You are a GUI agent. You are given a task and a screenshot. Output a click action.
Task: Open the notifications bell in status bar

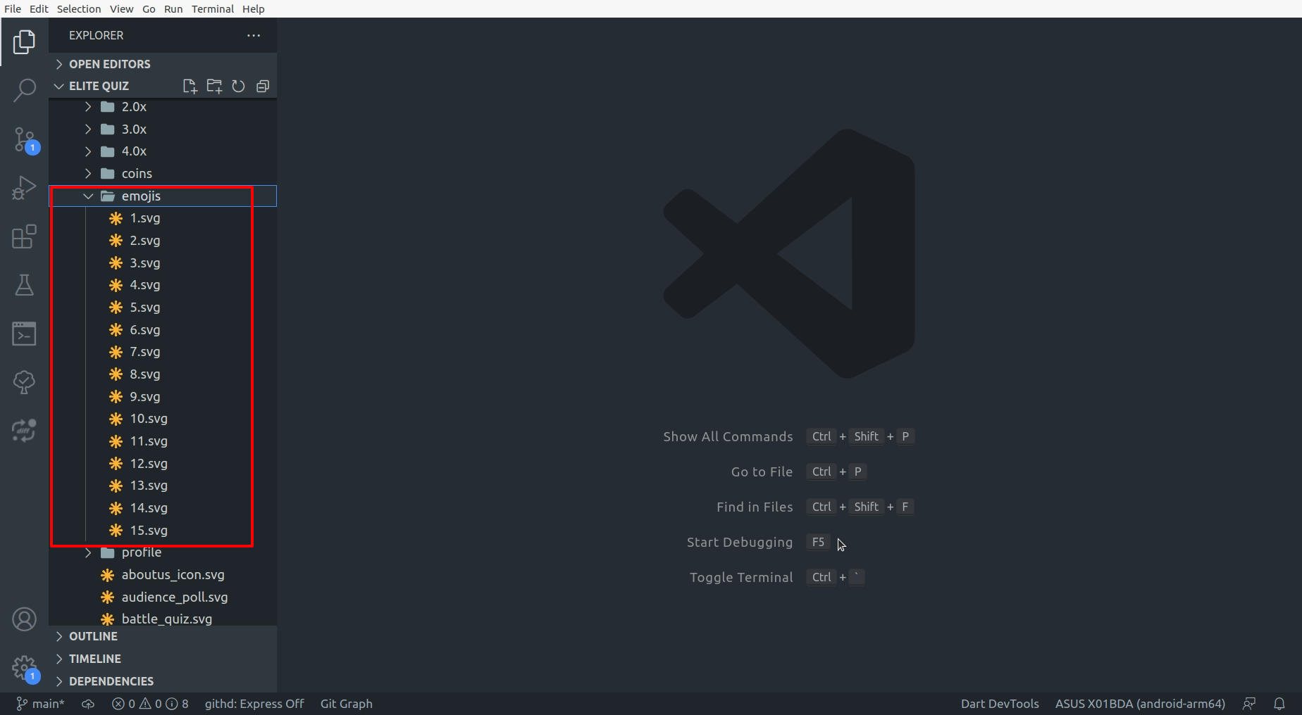(1279, 704)
